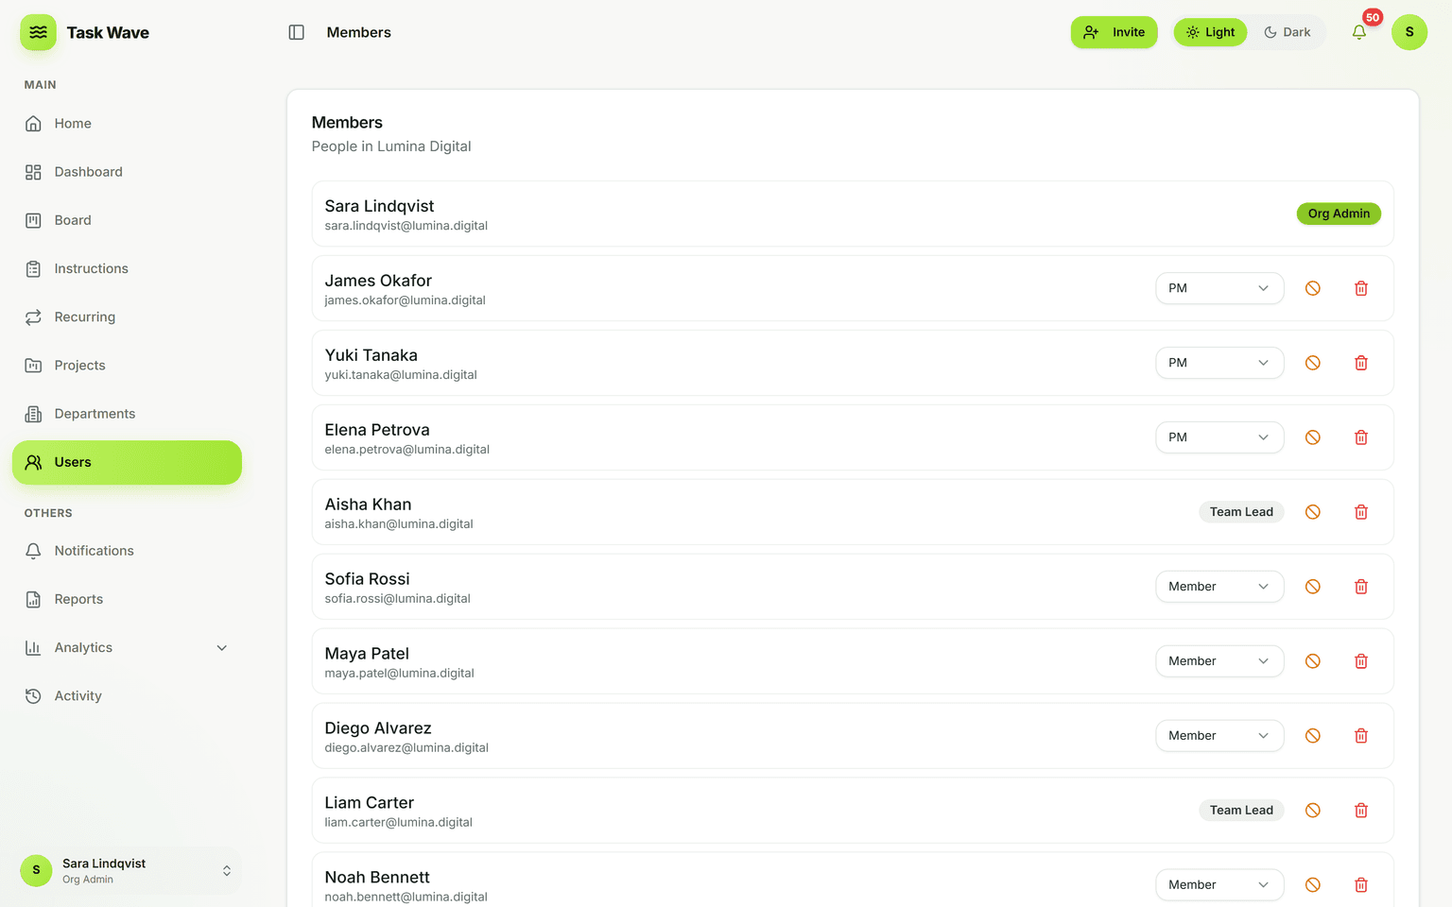
Task: Open Sofia Rossi's Member role dropdown
Action: (1219, 587)
